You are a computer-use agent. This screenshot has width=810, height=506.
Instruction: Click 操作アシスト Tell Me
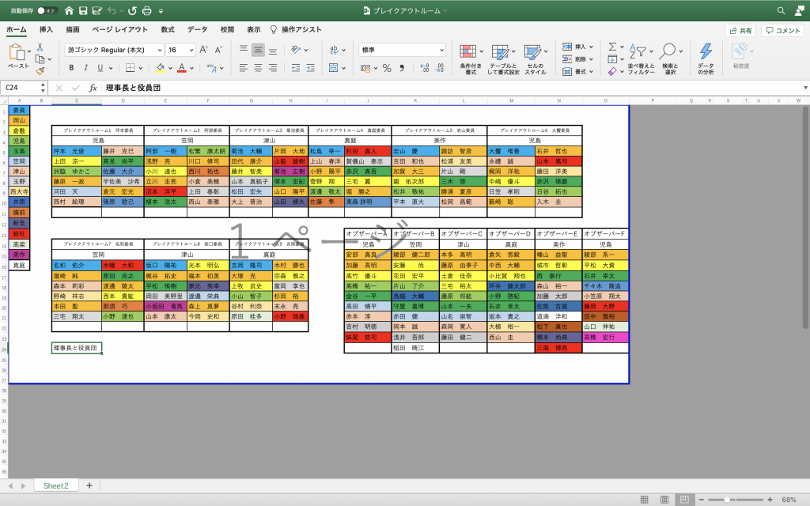coord(296,29)
